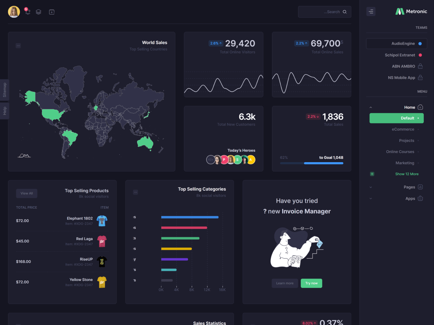Click the notification bell icon
434x325 pixels.
point(27,12)
